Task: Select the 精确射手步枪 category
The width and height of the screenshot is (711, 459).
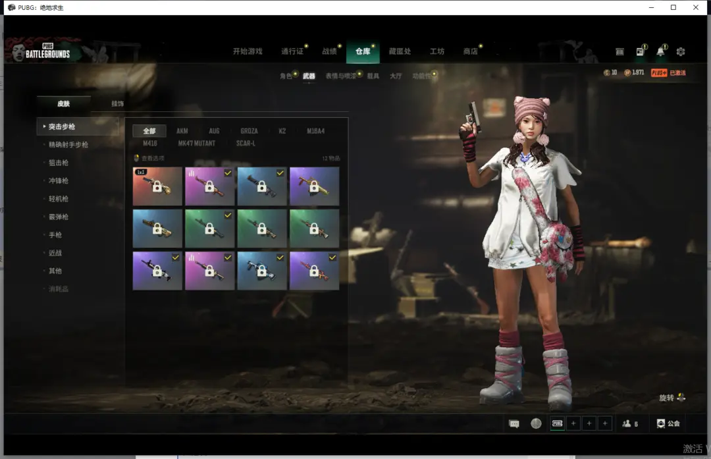Action: point(68,145)
